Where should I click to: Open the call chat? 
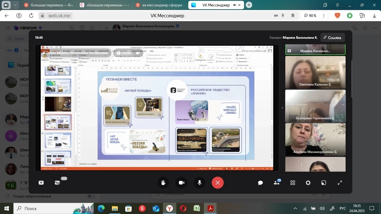pyautogui.click(x=261, y=183)
